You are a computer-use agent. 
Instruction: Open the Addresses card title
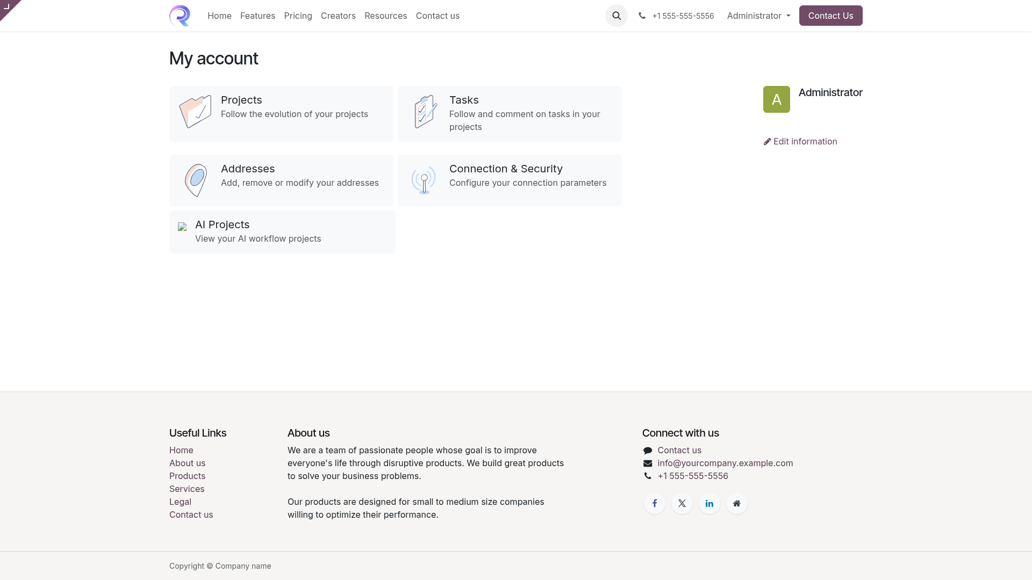[x=248, y=169]
